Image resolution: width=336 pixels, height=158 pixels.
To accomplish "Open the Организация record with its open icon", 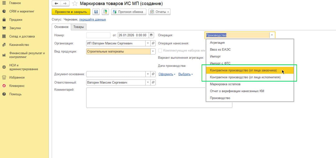I will (153, 43).
